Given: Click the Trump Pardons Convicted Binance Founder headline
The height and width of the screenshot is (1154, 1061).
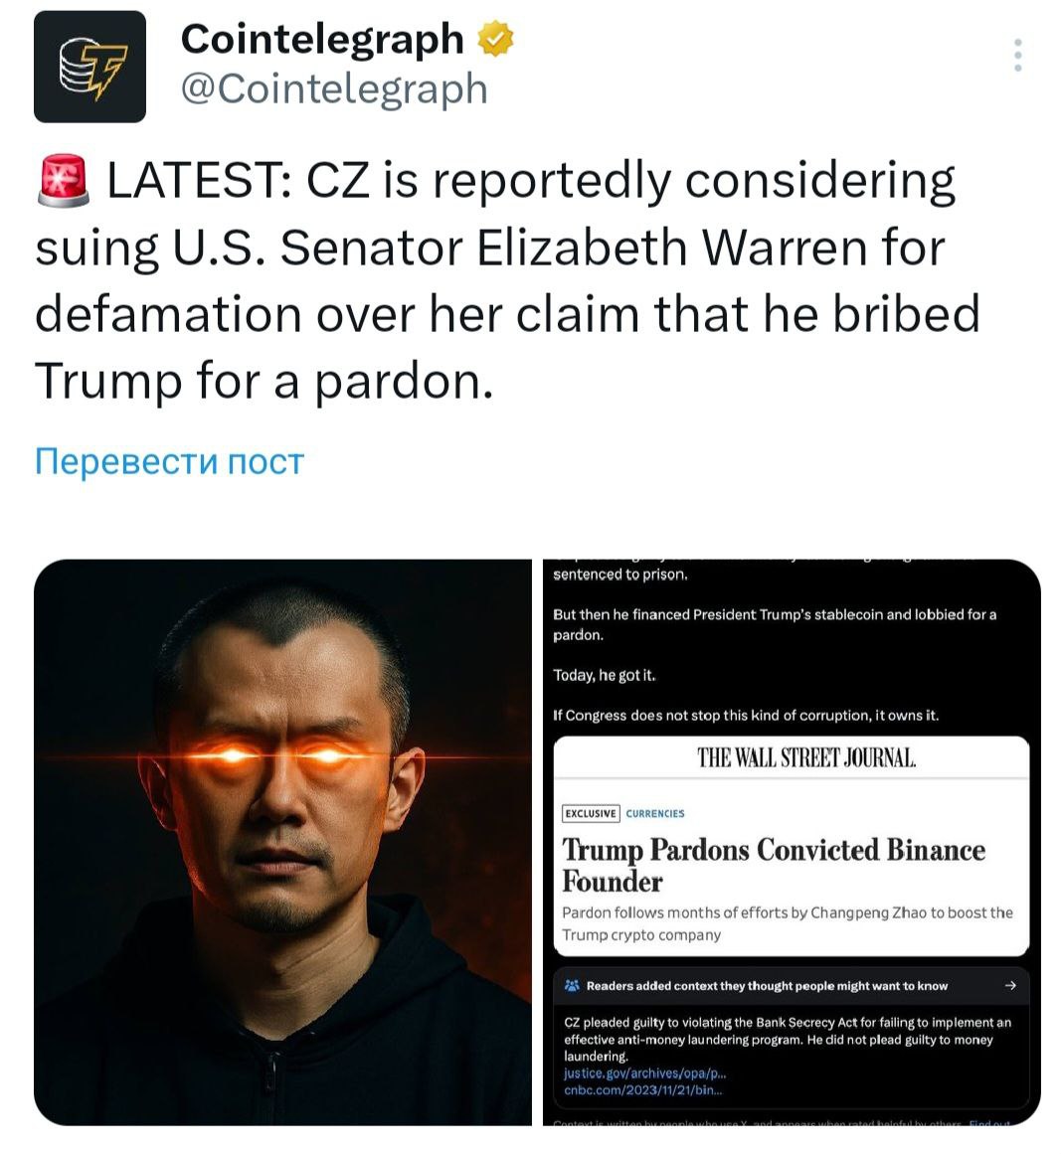Looking at the screenshot, I should pyautogui.click(x=773, y=865).
